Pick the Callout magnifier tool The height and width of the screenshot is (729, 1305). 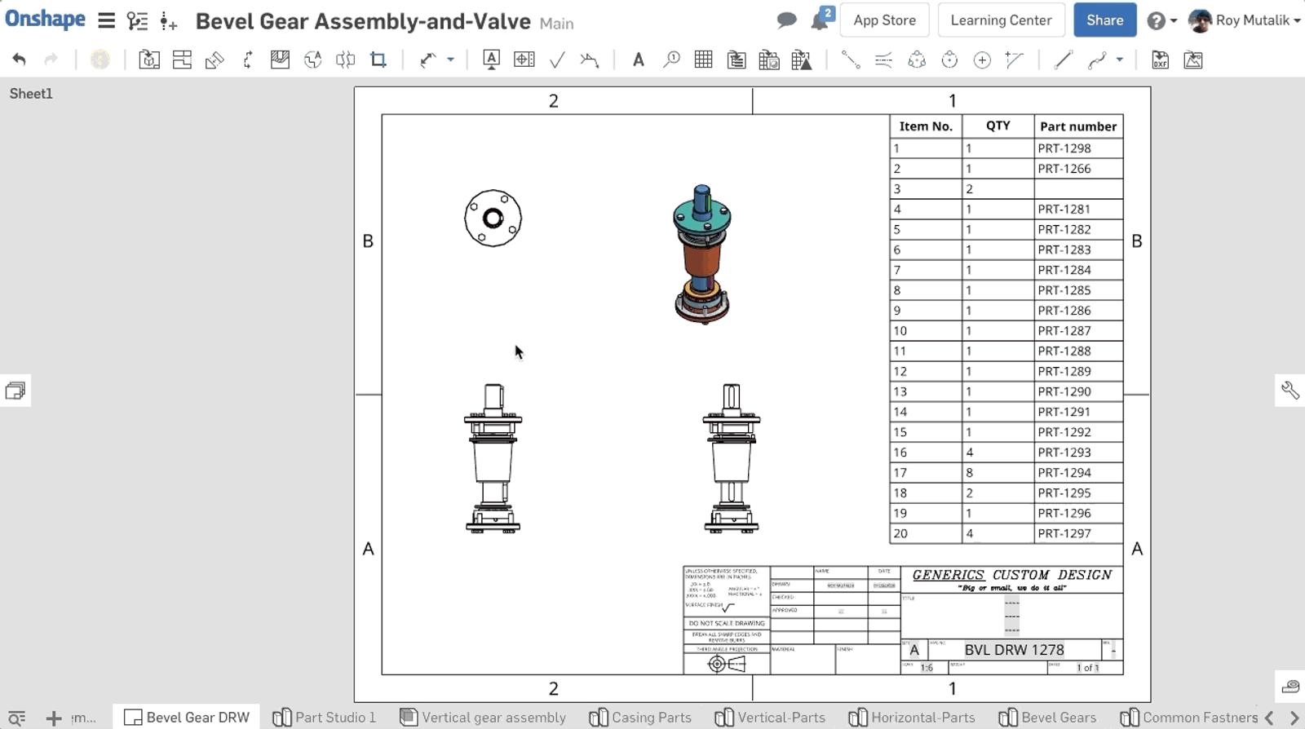(x=671, y=60)
